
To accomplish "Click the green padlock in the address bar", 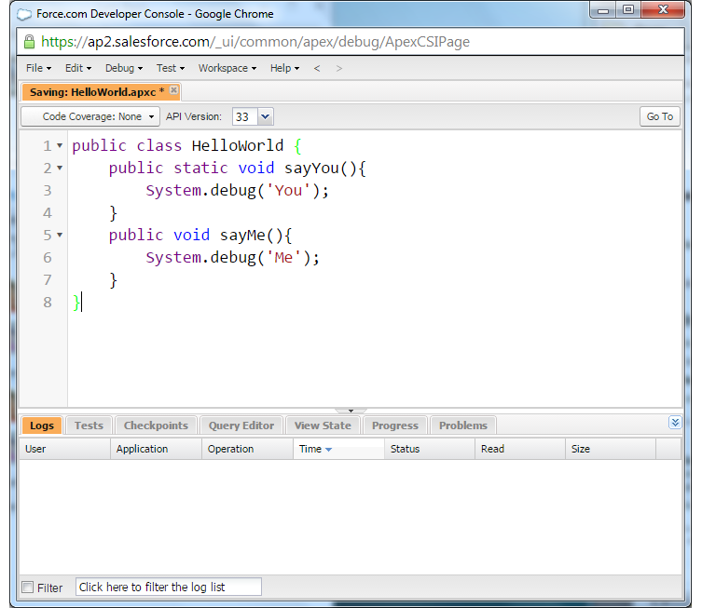I will tap(29, 42).
